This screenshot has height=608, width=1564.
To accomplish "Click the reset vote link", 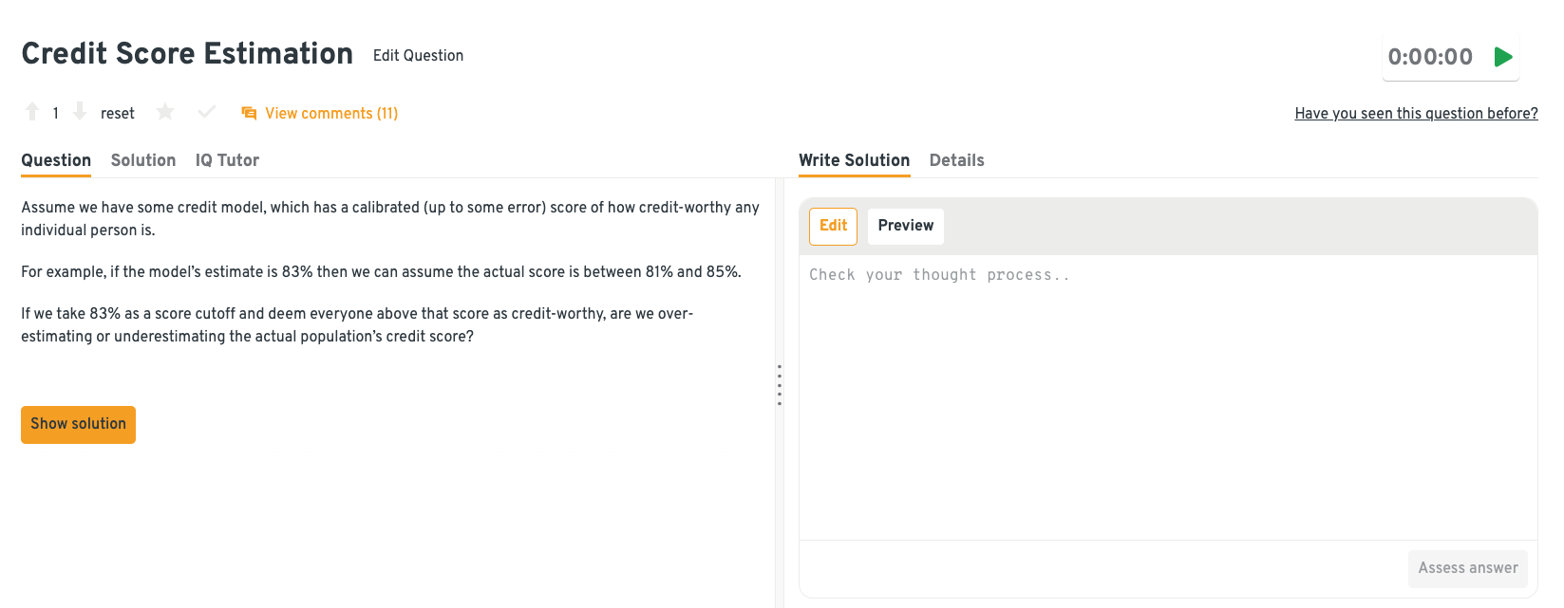I will click(x=118, y=114).
